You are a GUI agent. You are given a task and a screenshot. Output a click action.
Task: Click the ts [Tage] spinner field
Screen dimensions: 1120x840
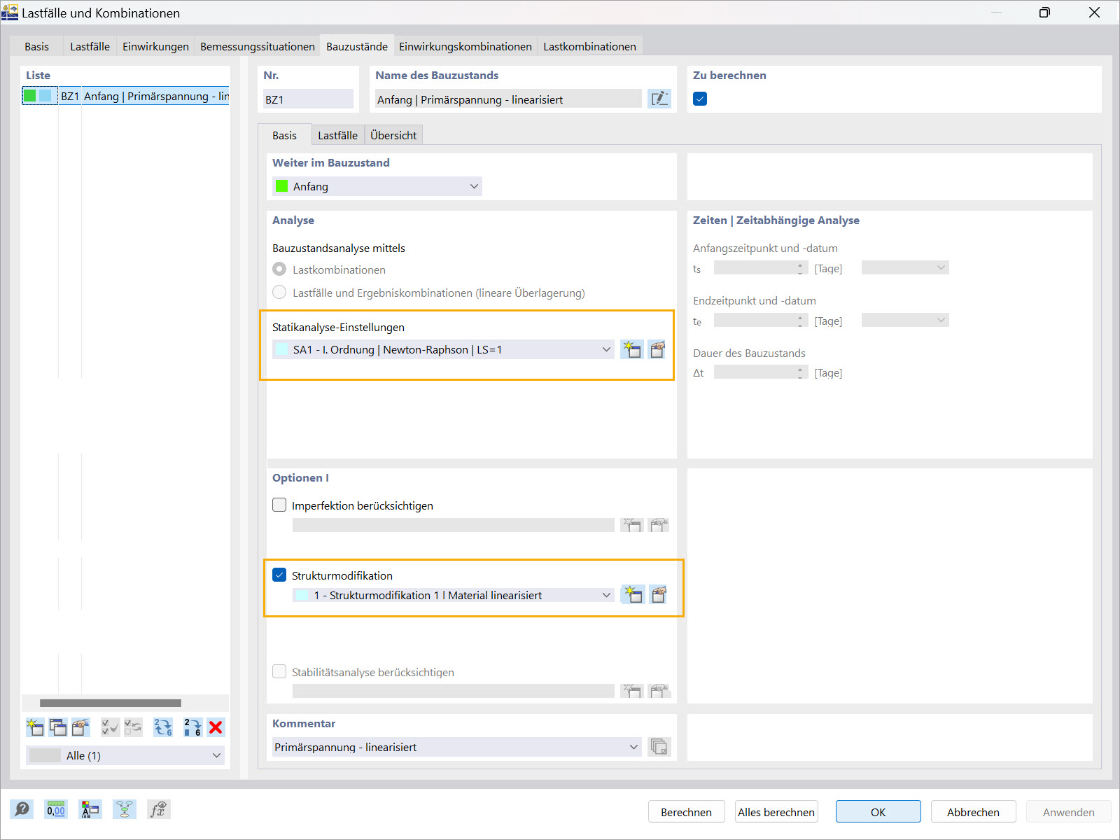pos(761,268)
